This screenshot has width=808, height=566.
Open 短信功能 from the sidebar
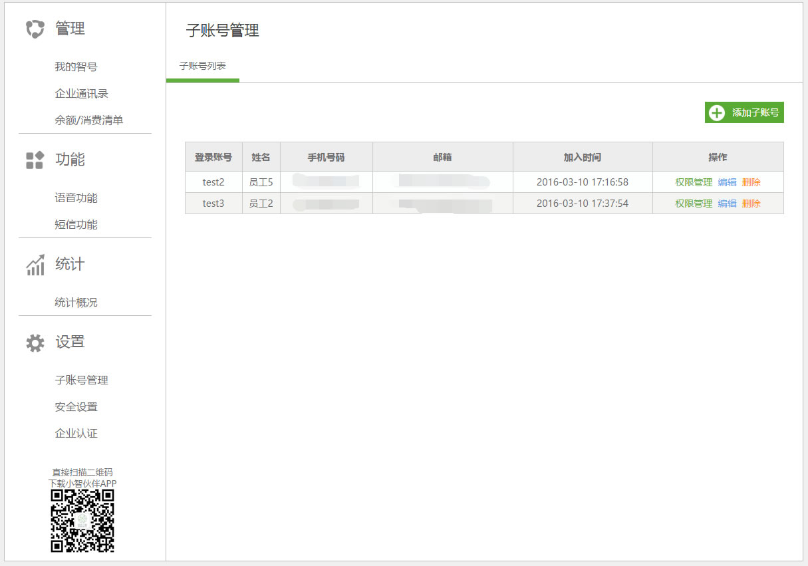[76, 225]
